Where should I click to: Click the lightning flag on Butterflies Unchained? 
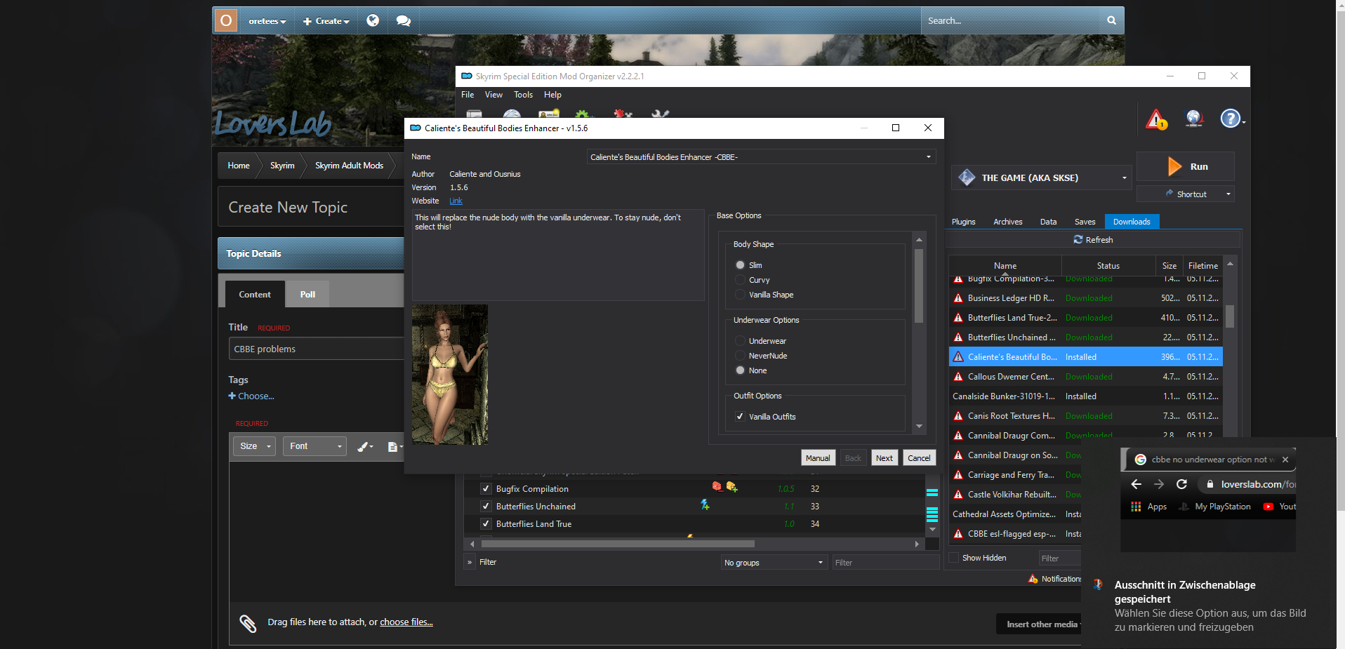point(705,504)
